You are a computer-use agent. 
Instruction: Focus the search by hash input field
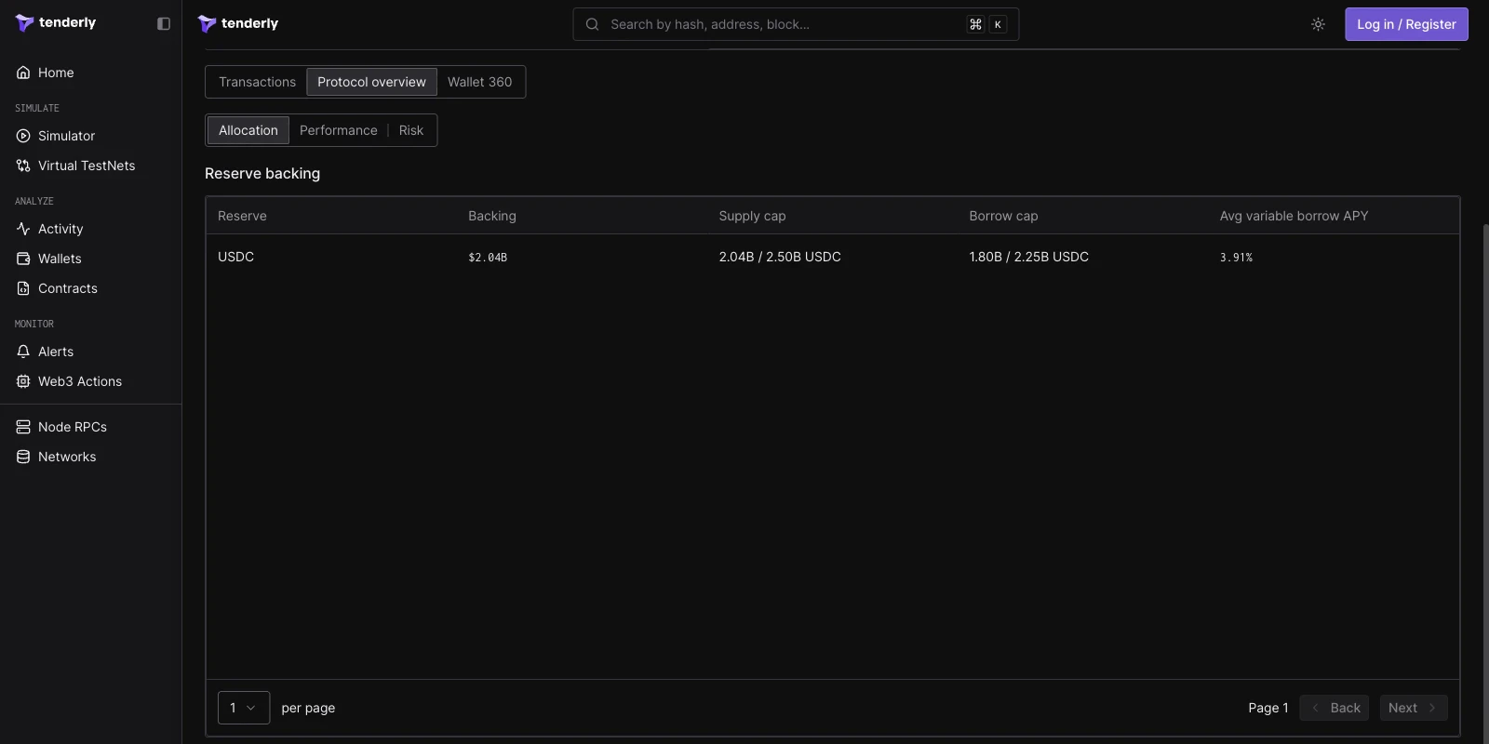click(x=796, y=24)
